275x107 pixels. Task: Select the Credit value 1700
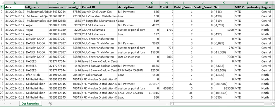pos(166,30)
